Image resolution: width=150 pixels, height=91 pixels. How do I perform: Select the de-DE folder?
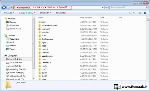[x=44, y=76]
